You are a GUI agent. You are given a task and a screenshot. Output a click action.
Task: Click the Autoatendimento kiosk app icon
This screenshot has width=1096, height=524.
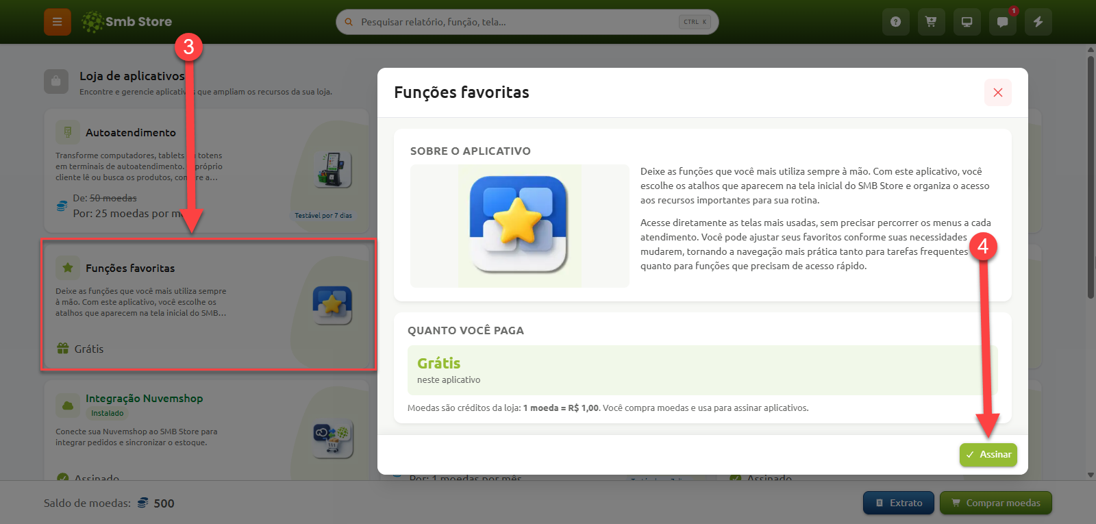pos(68,132)
